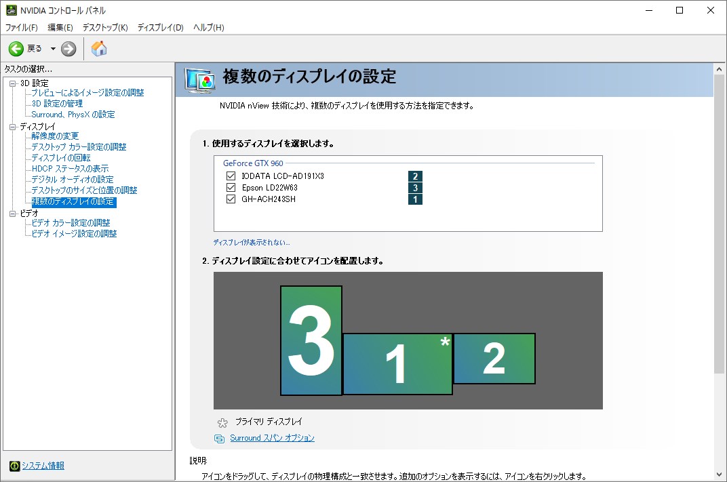
Task: Open the ヘルプ(H) menu
Action: (209, 27)
